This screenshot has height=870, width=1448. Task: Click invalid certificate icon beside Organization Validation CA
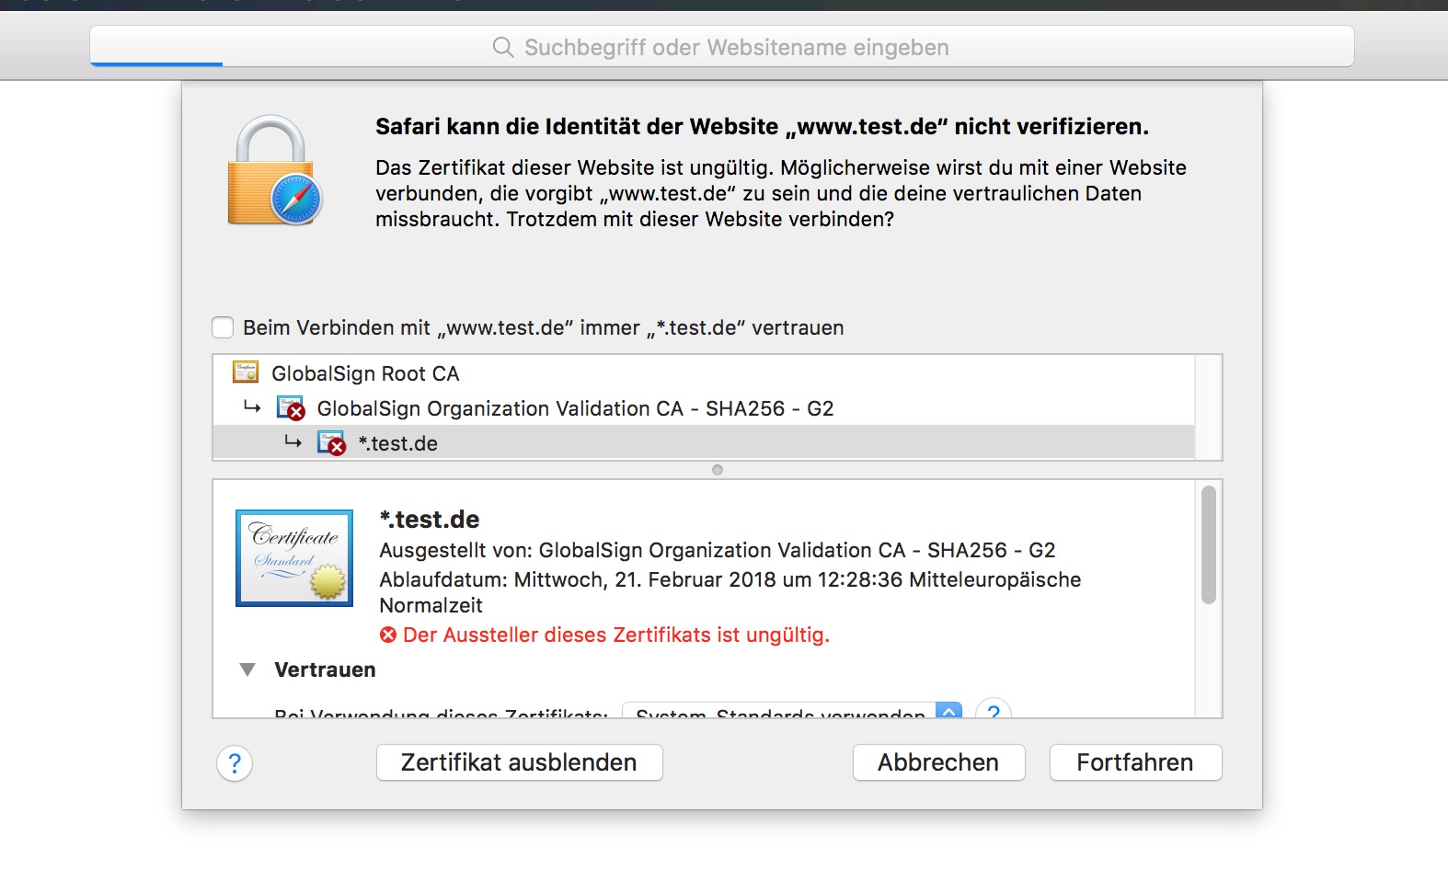(291, 408)
